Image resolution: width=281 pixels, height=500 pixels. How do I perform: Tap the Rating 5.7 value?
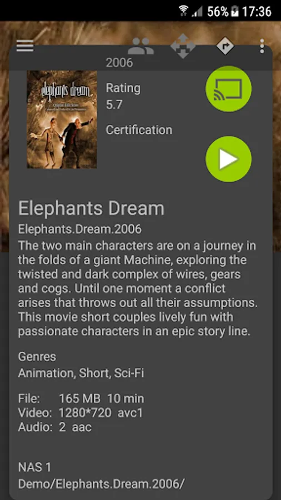point(114,104)
